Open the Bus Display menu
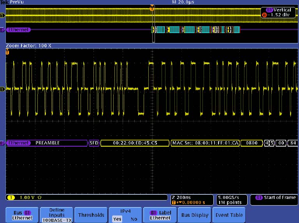 click(x=195, y=215)
